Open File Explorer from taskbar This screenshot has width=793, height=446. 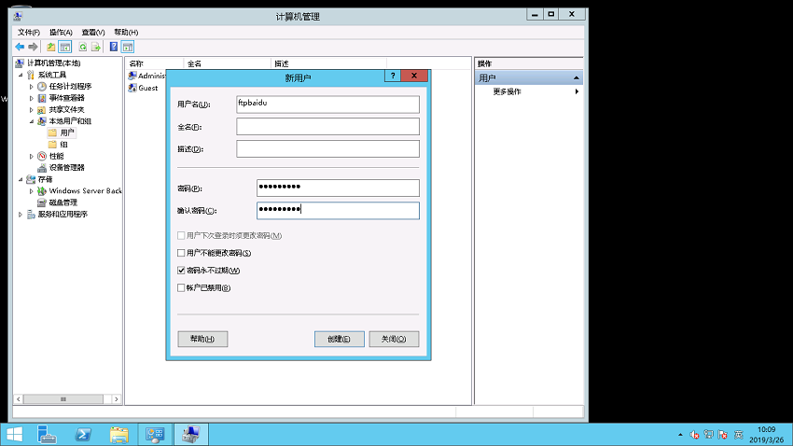click(x=119, y=435)
